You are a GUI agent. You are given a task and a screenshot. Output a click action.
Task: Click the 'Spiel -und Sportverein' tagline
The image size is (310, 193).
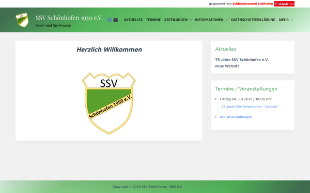point(53,25)
